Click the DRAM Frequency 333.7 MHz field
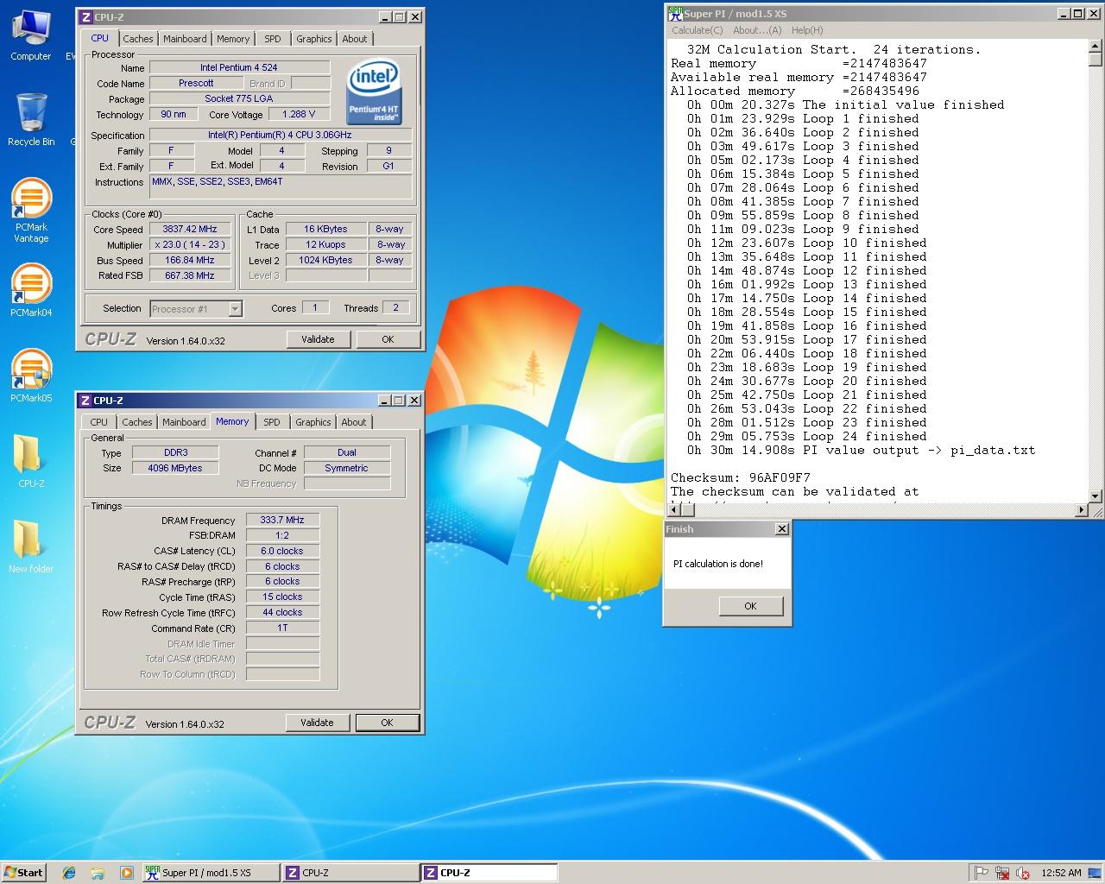Image resolution: width=1105 pixels, height=884 pixels. coord(282,520)
